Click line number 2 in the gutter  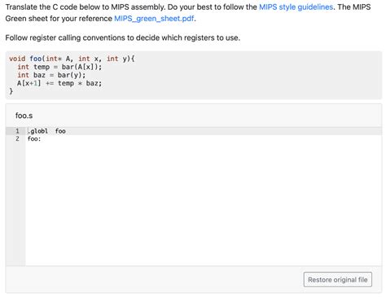coord(17,138)
